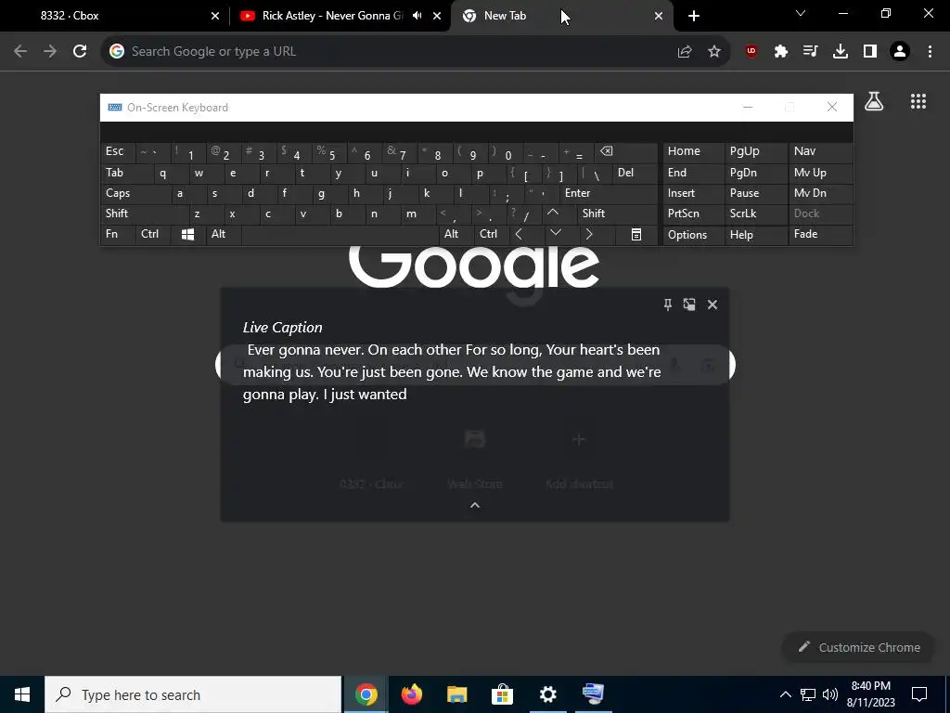
Task: Click the Fade key on On-Screen Keyboard
Action: click(820, 235)
